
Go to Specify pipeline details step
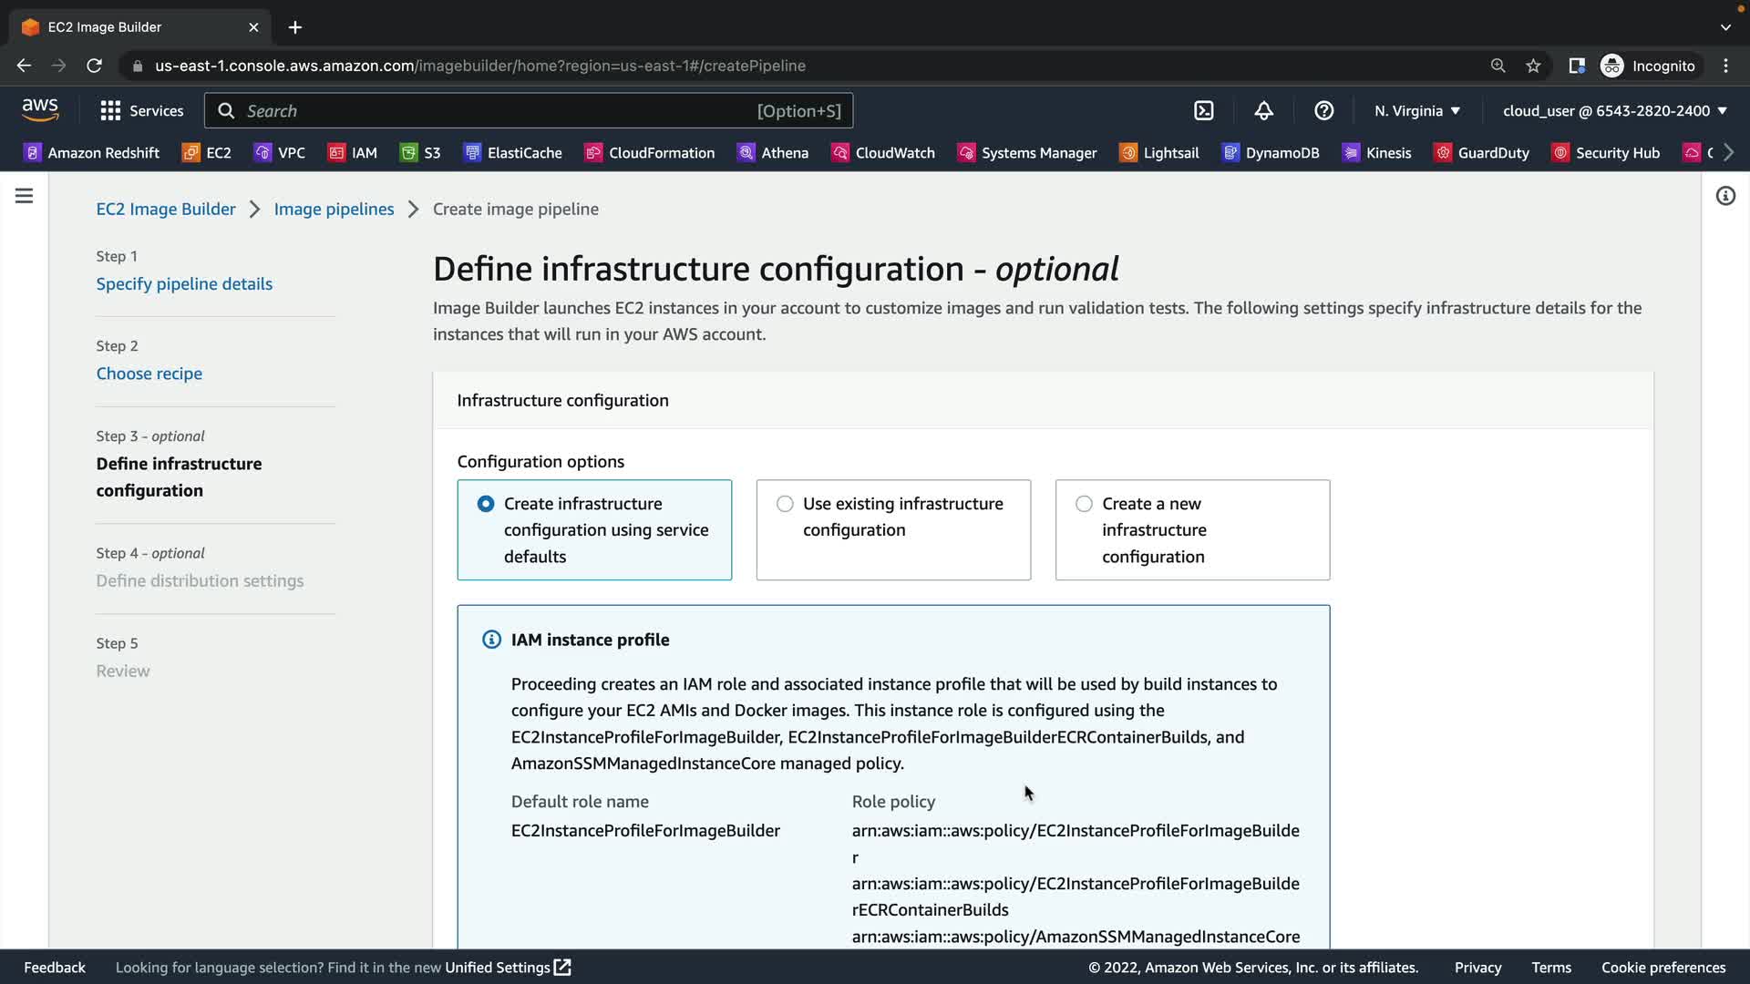[184, 283]
